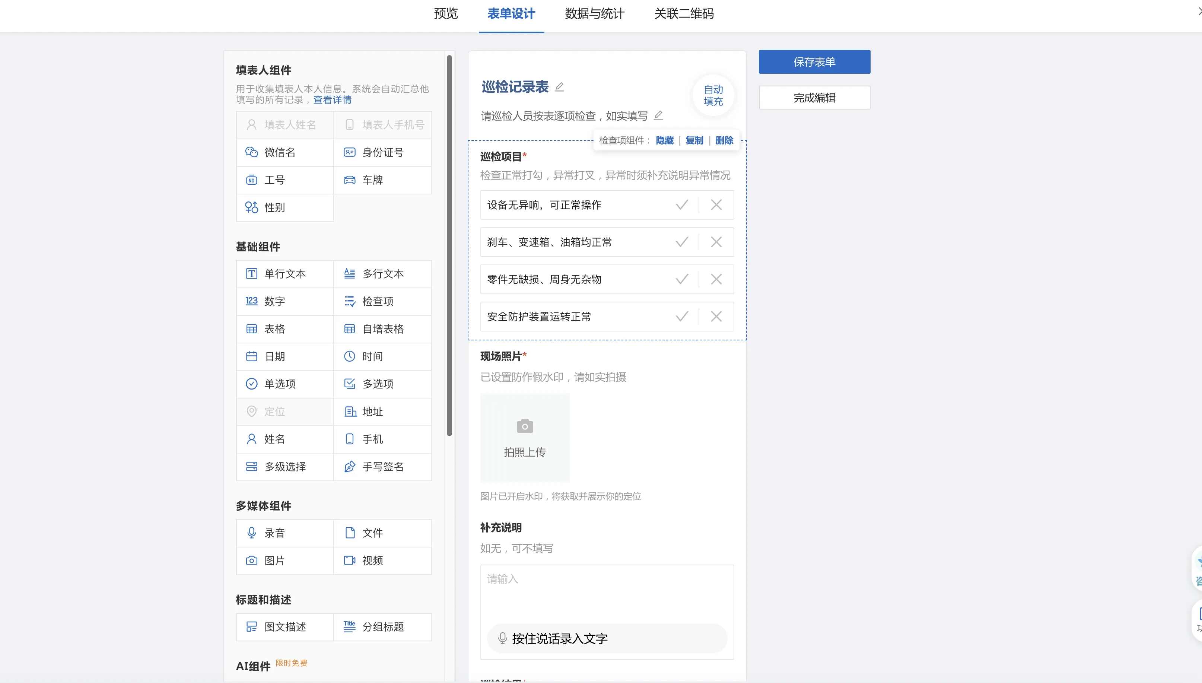Mark 设备无异响 item as cross
Viewport: 1202px width, 683px height.
point(716,205)
